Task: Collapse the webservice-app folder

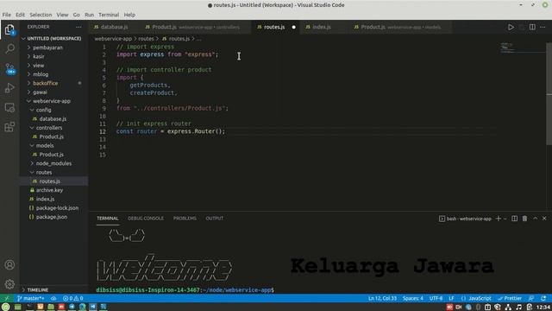Action: click(x=53, y=101)
